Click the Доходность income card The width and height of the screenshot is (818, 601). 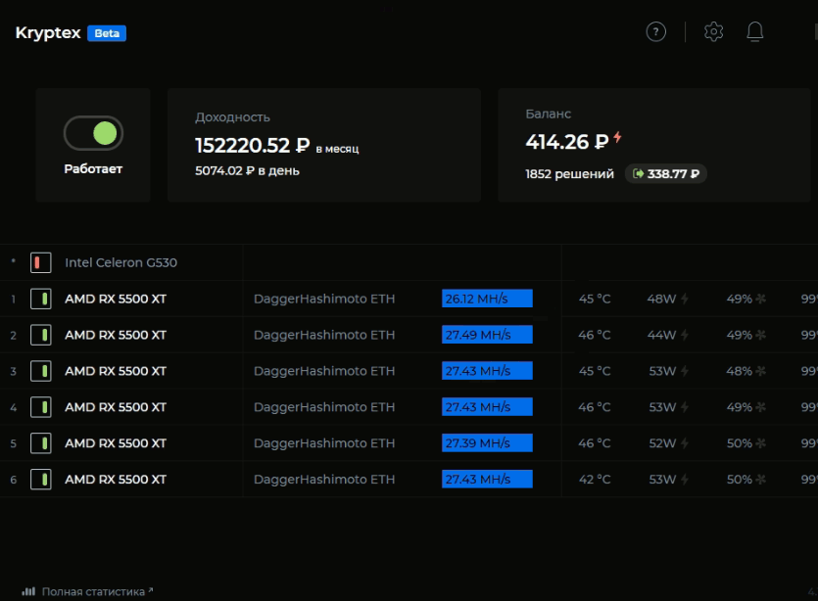pyautogui.click(x=323, y=145)
